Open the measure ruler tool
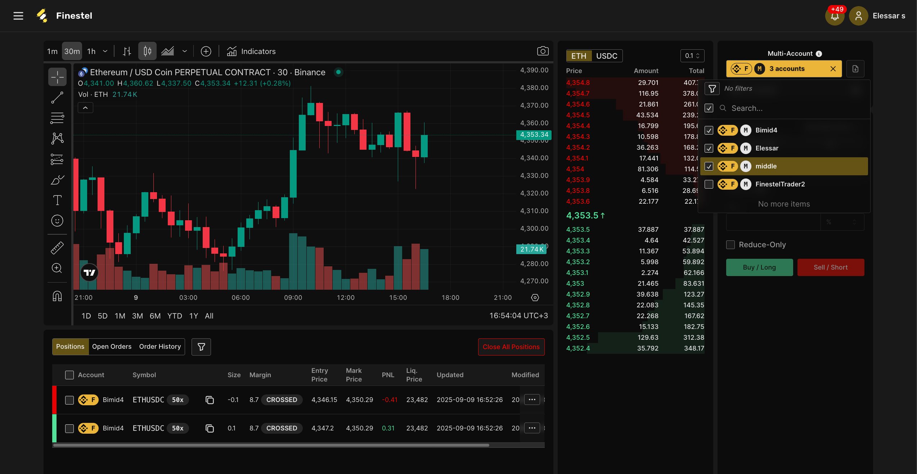Image resolution: width=917 pixels, height=474 pixels. tap(57, 248)
